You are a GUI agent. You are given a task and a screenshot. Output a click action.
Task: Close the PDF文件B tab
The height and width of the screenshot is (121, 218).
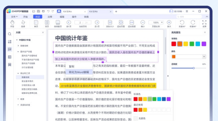click(x=110, y=11)
